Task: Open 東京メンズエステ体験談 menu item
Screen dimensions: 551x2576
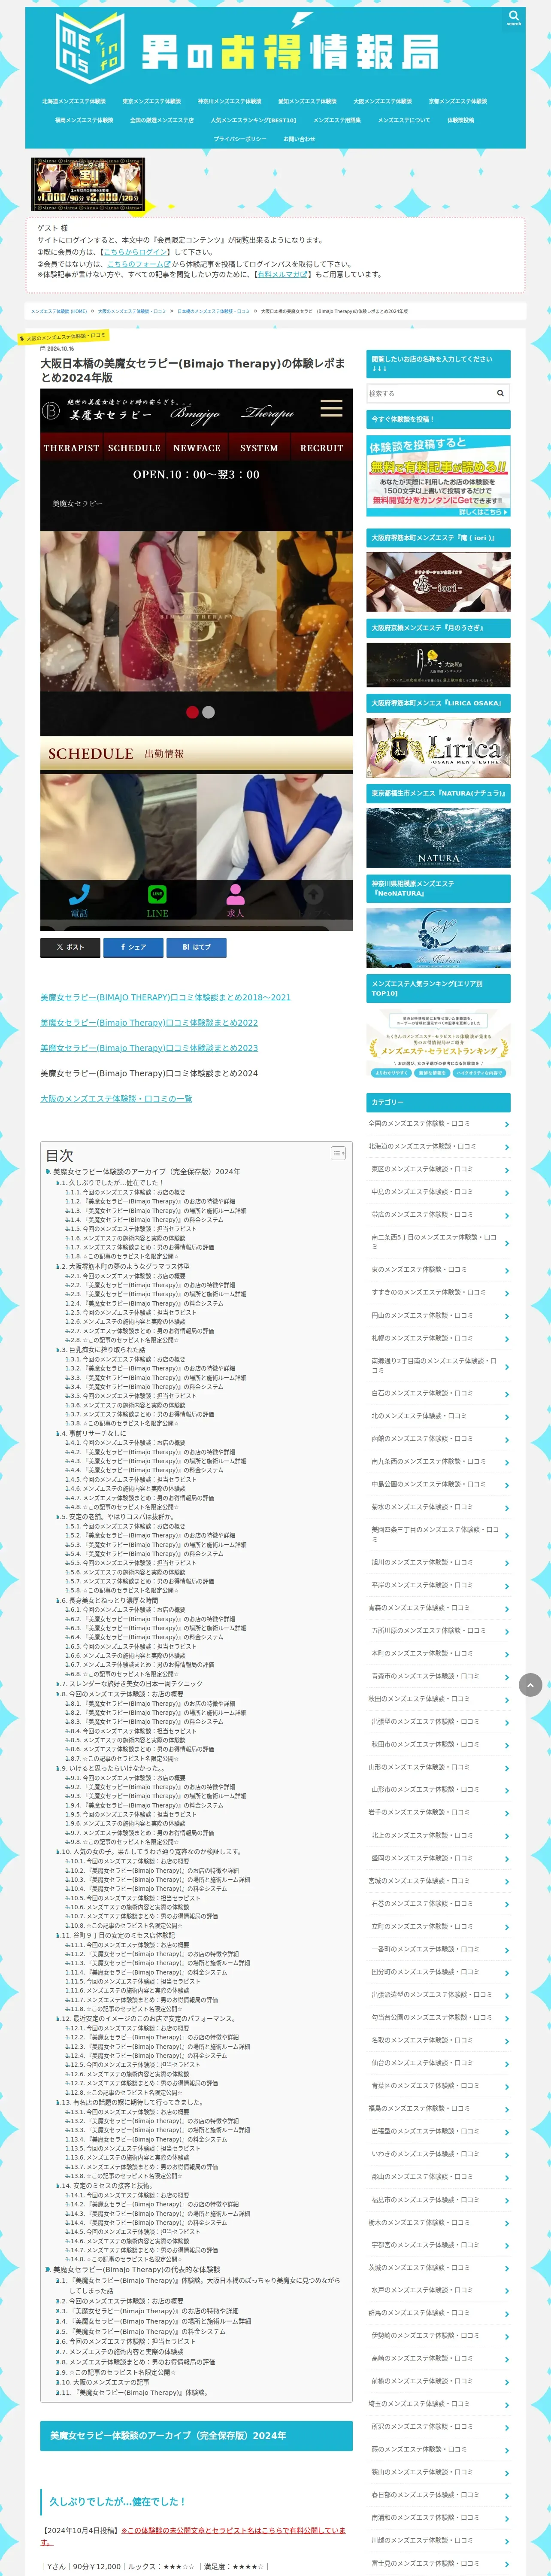Action: point(152,101)
